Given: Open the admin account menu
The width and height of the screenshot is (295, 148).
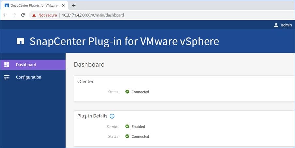Looking at the screenshot, I should [x=283, y=25].
